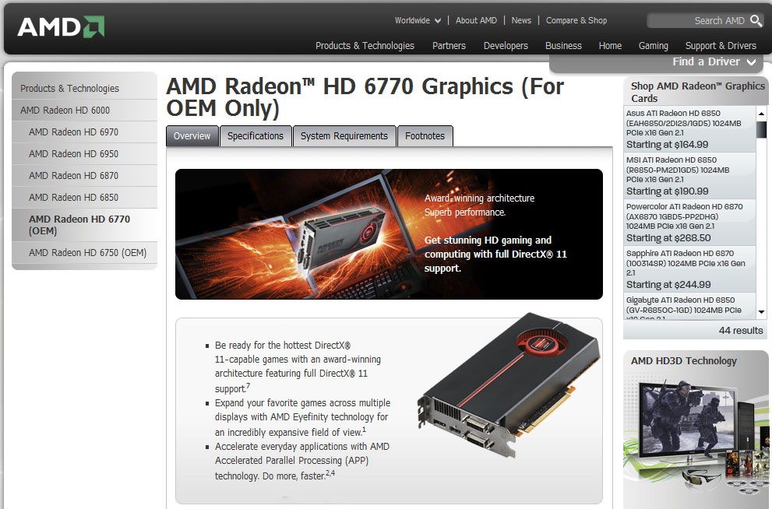Image resolution: width=772 pixels, height=509 pixels.
Task: Open the Worldwide region dropdown
Action: click(x=418, y=21)
